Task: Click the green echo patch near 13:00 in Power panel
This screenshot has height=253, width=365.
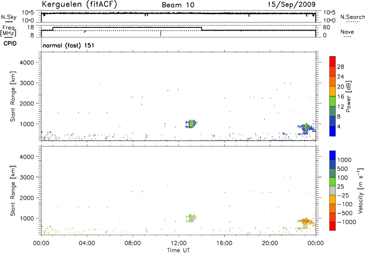Action: pos(191,124)
